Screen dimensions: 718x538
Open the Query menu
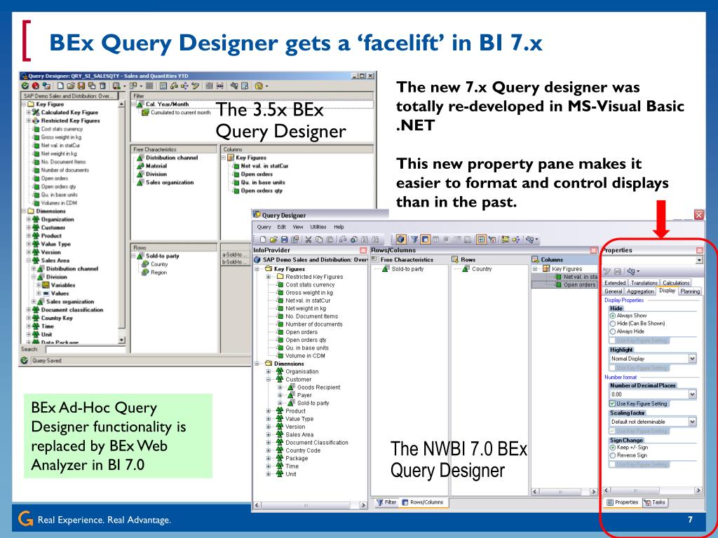(264, 227)
